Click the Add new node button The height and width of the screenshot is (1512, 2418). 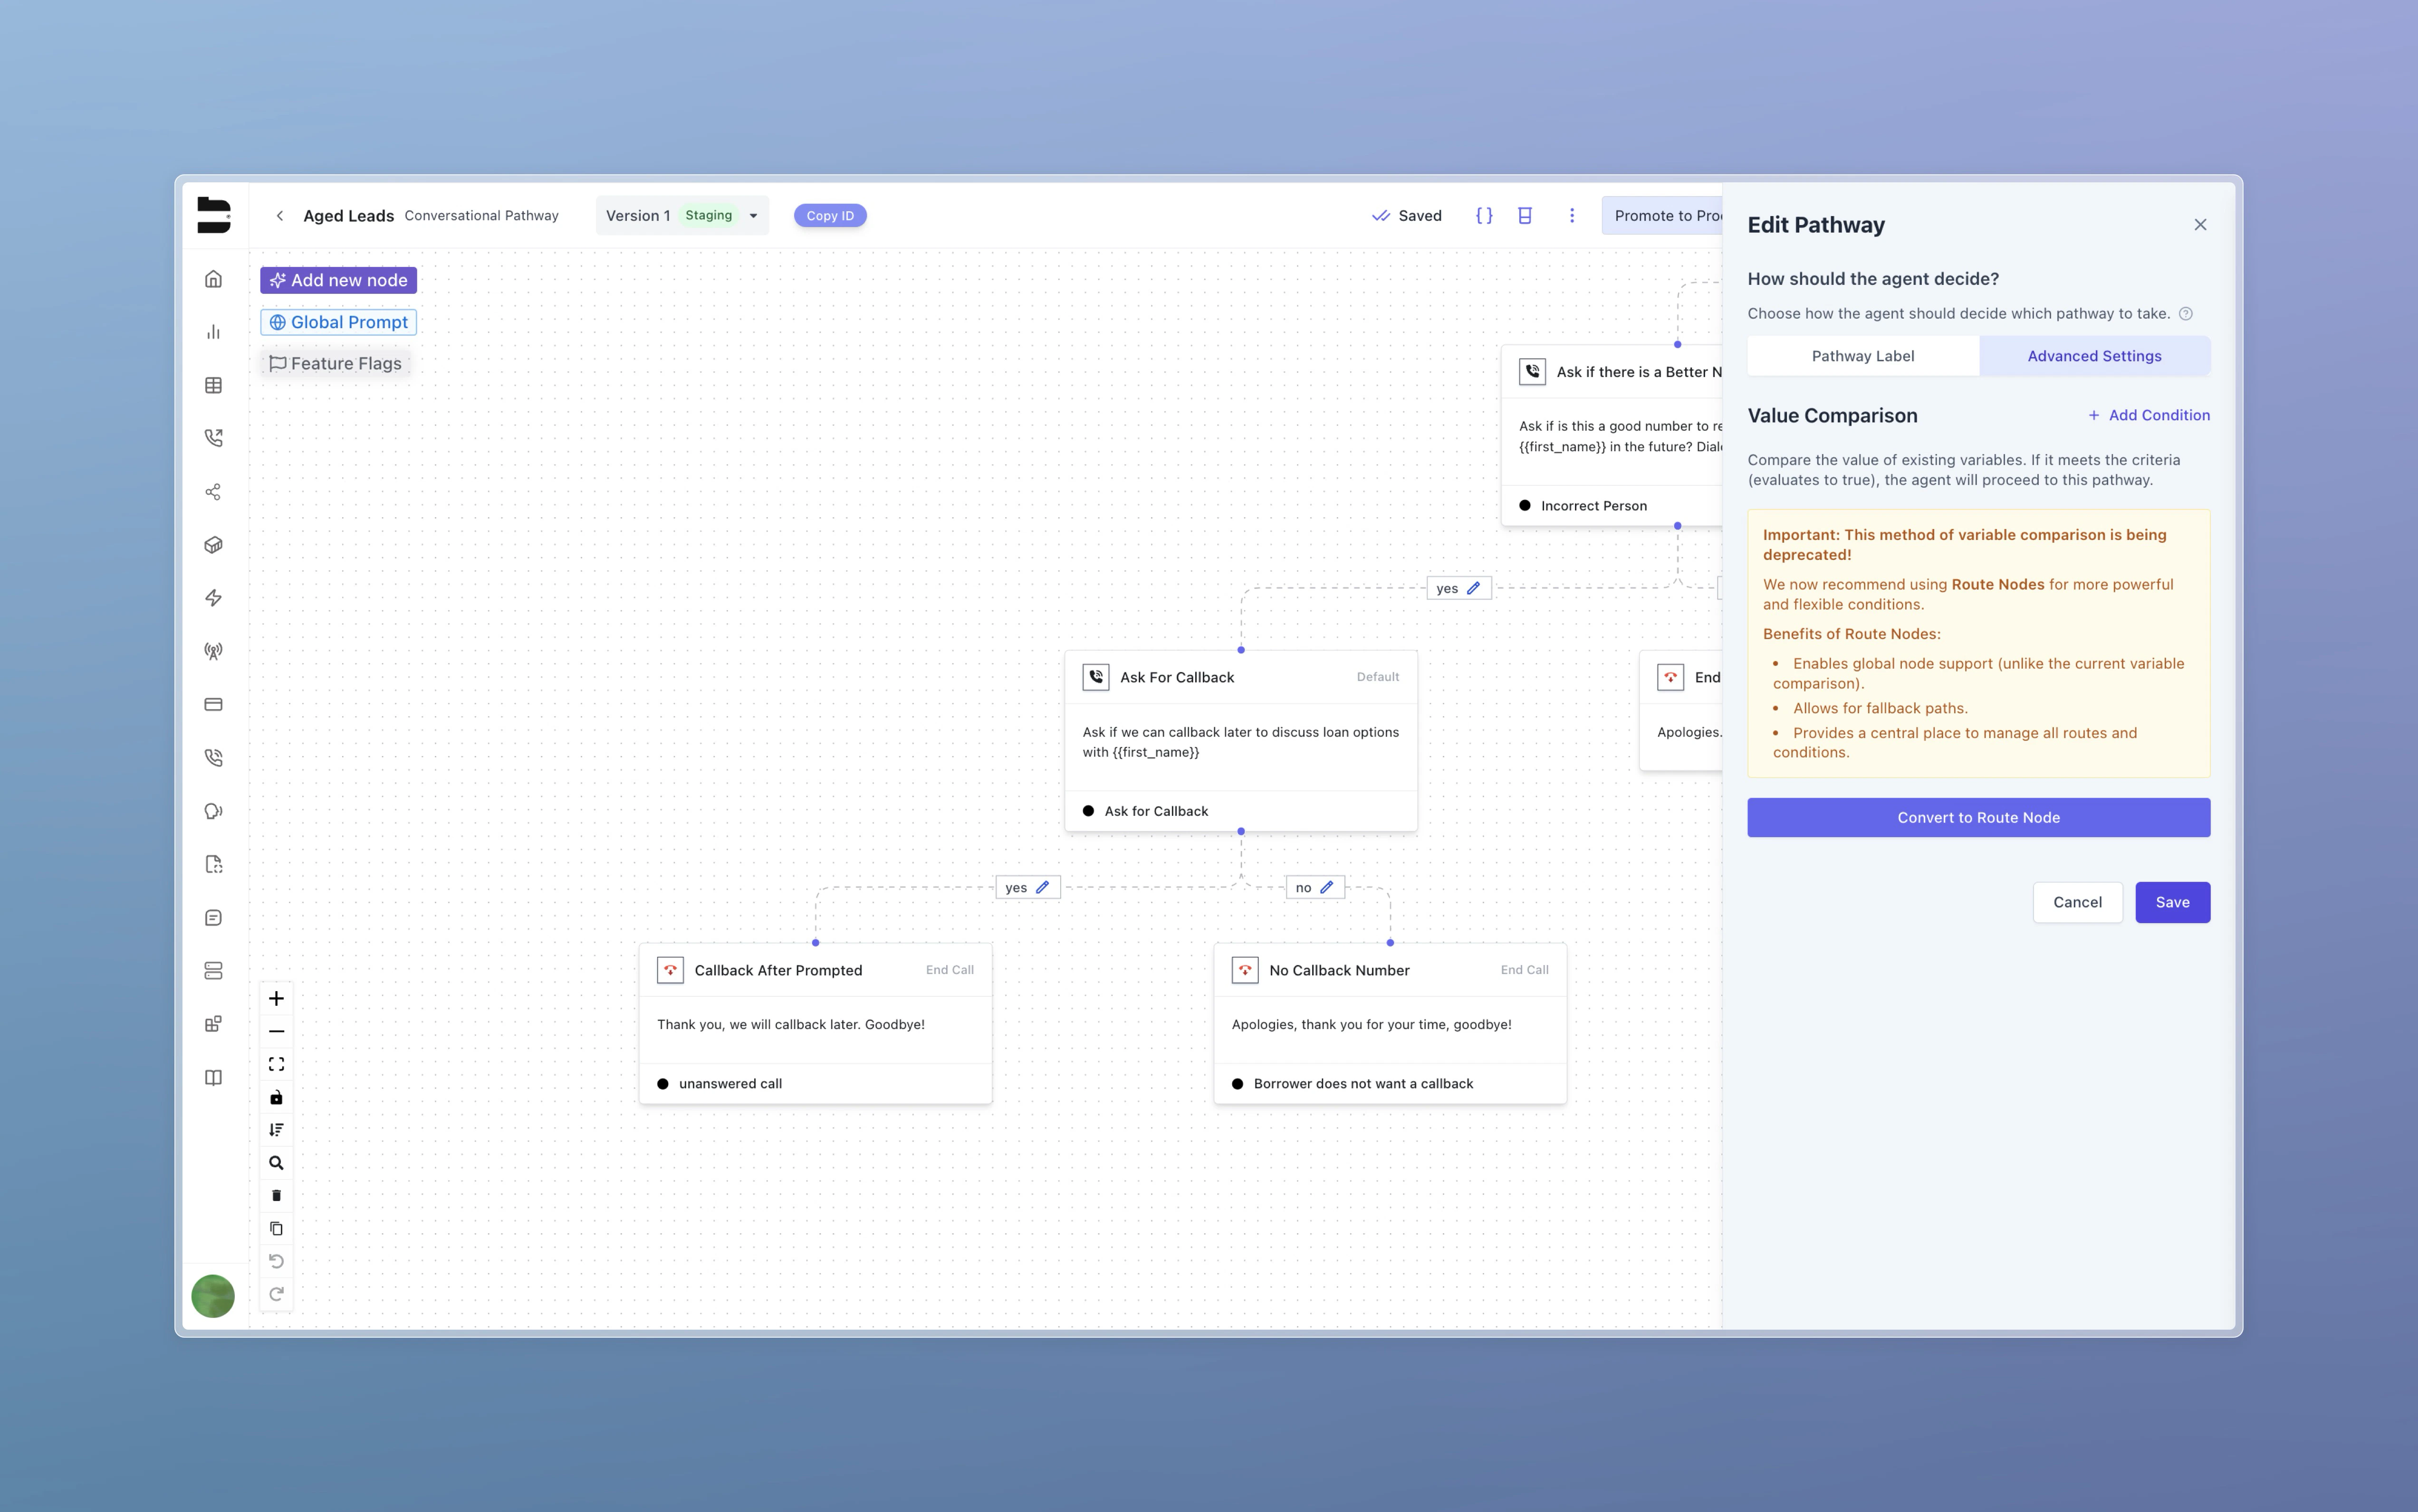click(x=338, y=280)
